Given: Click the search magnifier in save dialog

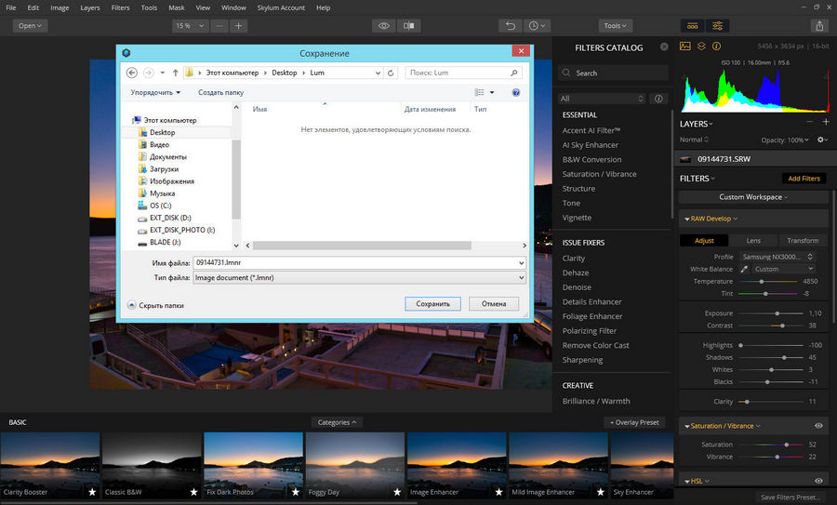Looking at the screenshot, I should [x=514, y=73].
